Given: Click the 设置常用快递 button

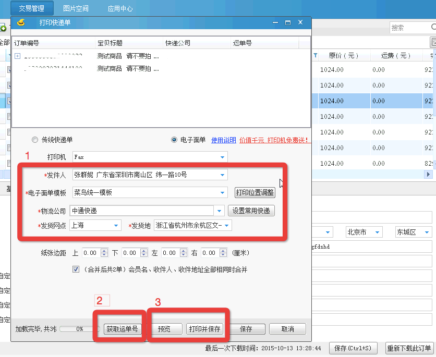Looking at the screenshot, I should pyautogui.click(x=251, y=211).
